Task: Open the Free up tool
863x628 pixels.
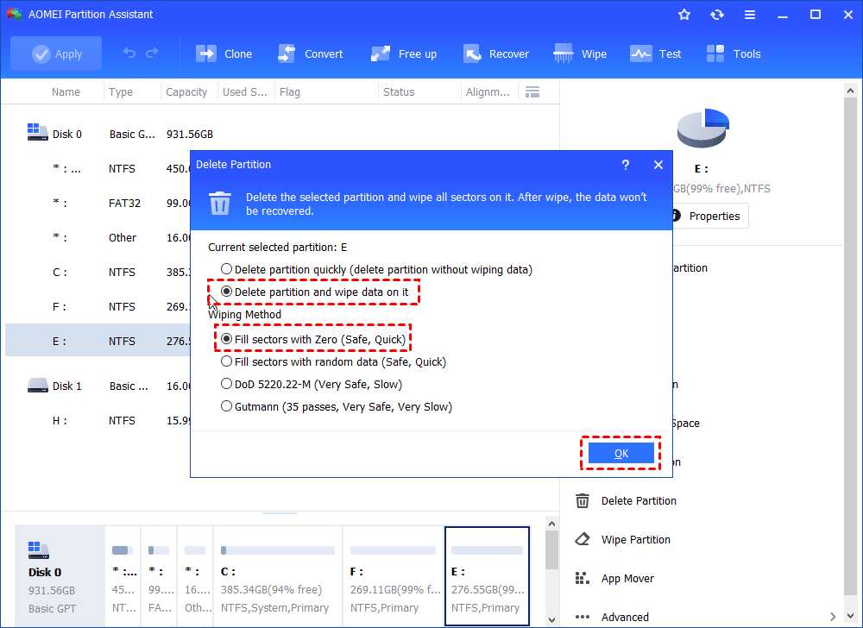Action: [404, 53]
